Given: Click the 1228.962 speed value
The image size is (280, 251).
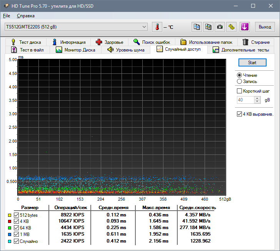Looking at the screenshot, I should pyautogui.click(x=200, y=241).
